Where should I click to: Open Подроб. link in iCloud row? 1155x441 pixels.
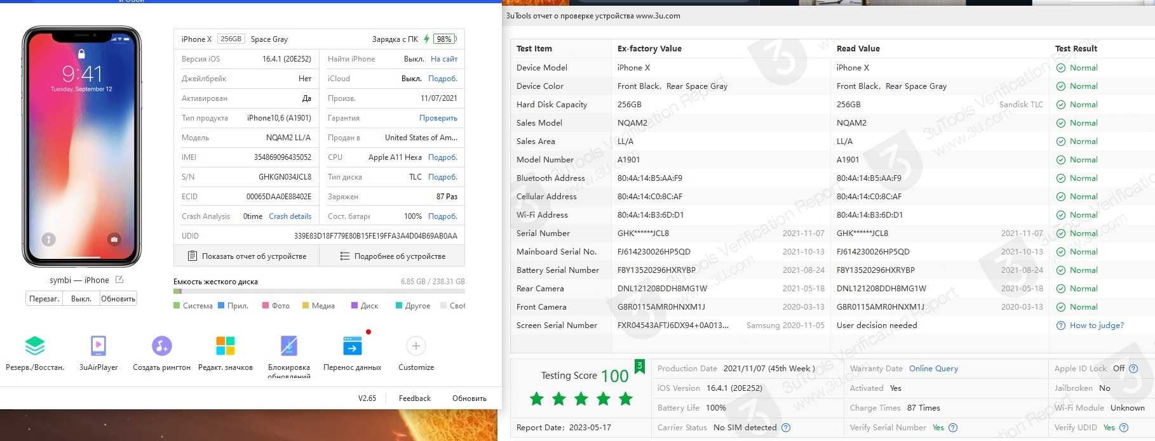(443, 79)
